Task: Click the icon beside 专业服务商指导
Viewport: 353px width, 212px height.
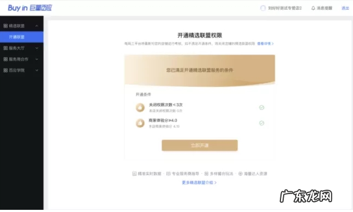Action: [x=169, y=173]
